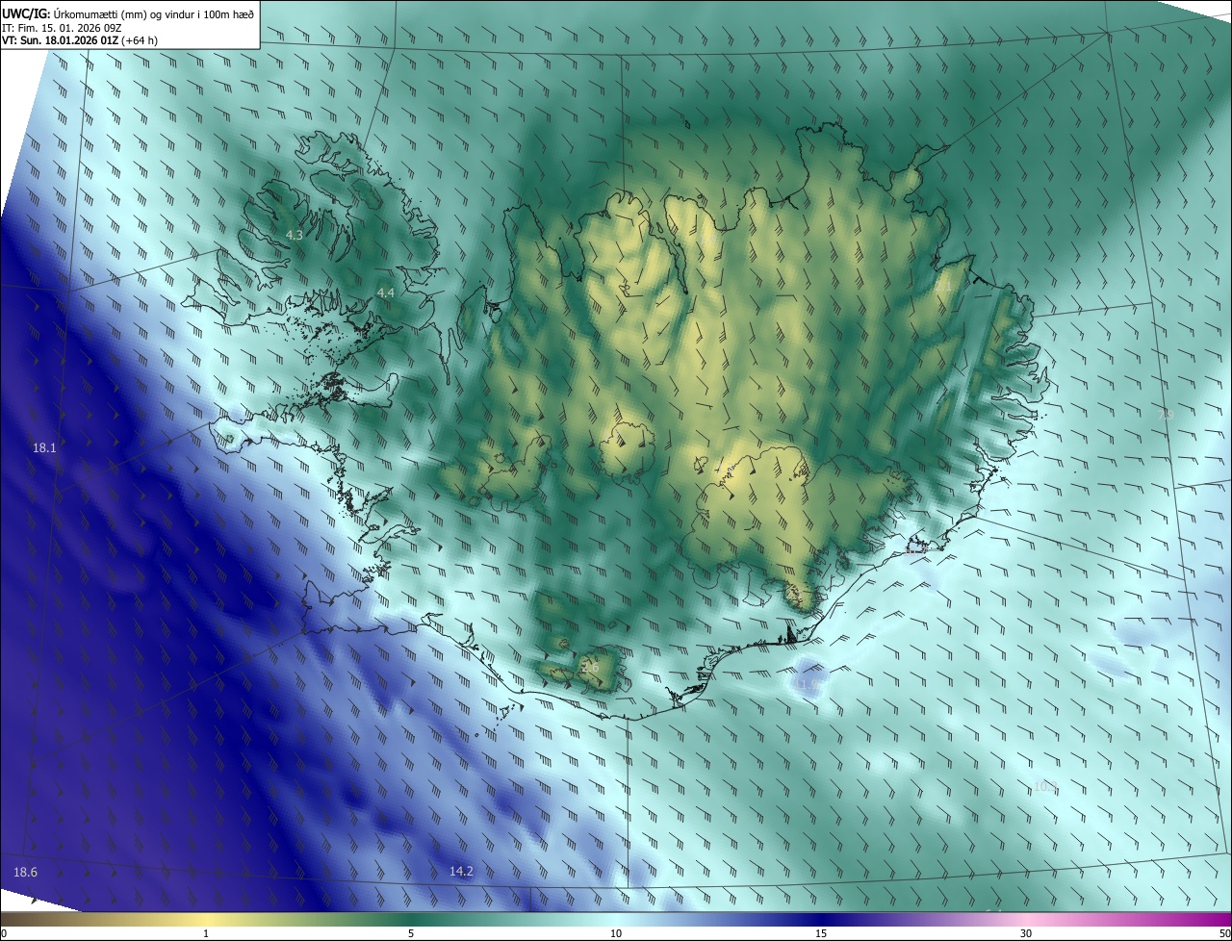Viewport: 1232px width, 941px height.
Task: Click the 4.4 value label on the map
Action: click(386, 292)
